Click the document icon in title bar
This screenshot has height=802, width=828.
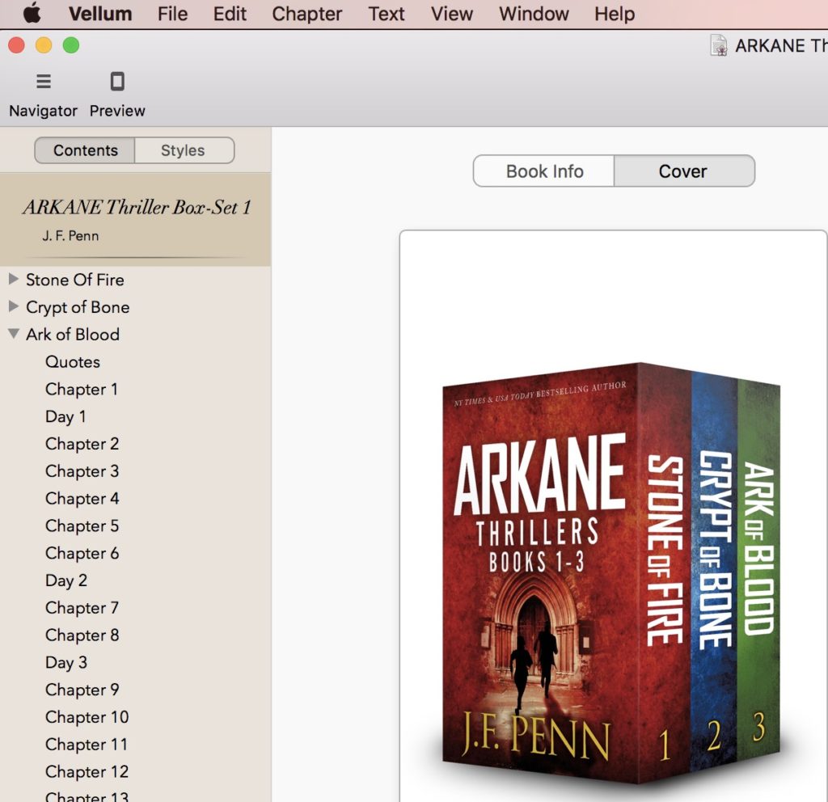tap(718, 46)
